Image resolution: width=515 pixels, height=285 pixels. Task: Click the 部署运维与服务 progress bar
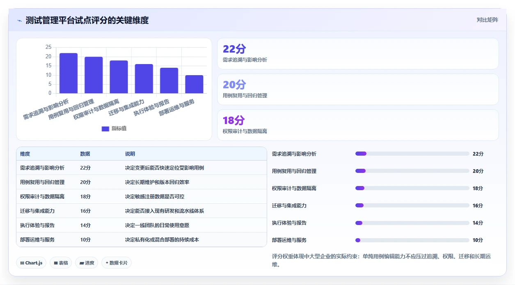(412, 240)
